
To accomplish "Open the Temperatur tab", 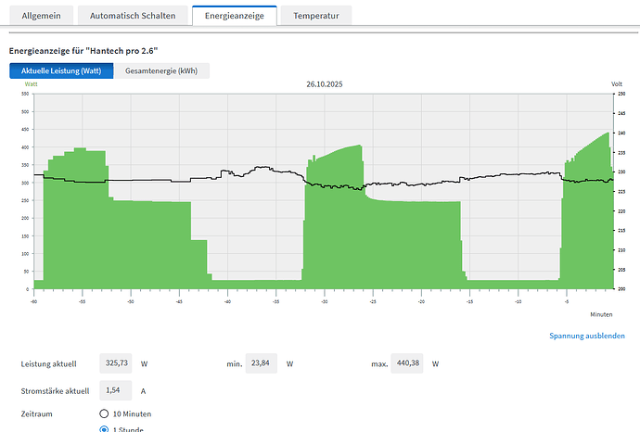I will (x=315, y=17).
